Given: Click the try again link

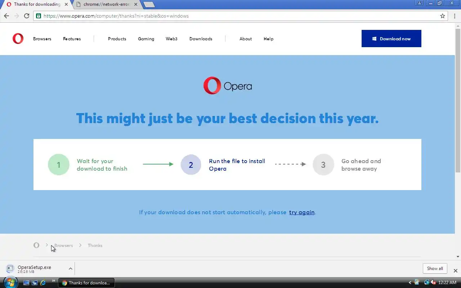Looking at the screenshot, I should pyautogui.click(x=302, y=212).
